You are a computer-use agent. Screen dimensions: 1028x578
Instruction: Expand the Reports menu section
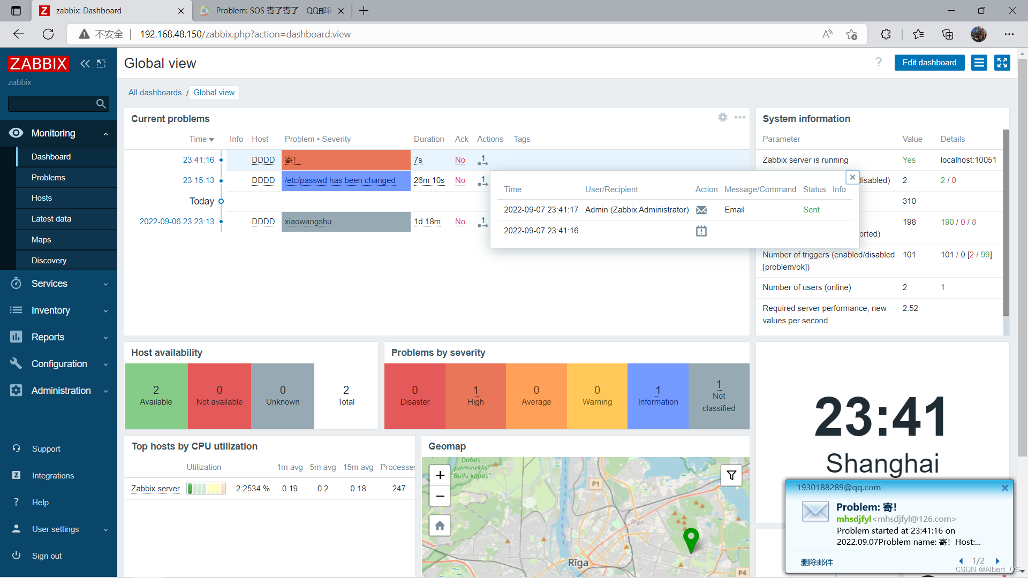(x=58, y=337)
